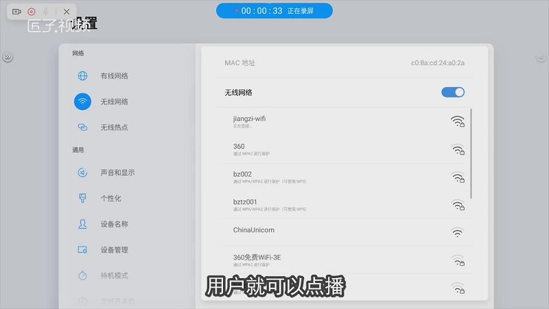Turn off the 无线网络 toggle switch
The width and height of the screenshot is (549, 309).
pos(453,92)
